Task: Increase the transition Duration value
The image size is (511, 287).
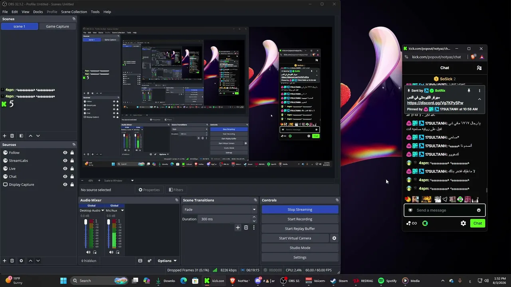Action: [x=254, y=217]
